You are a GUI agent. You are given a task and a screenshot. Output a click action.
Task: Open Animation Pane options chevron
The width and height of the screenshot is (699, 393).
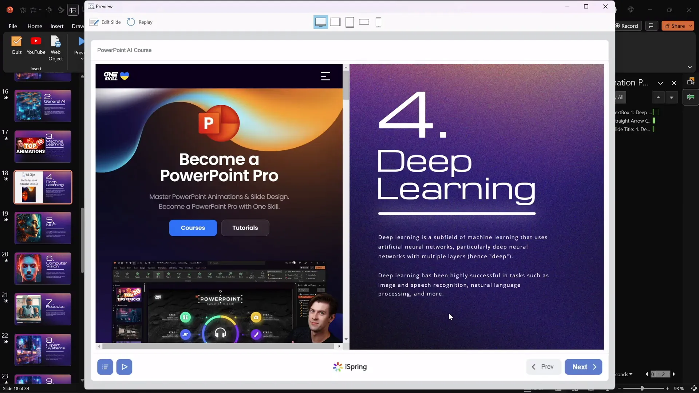point(660,83)
